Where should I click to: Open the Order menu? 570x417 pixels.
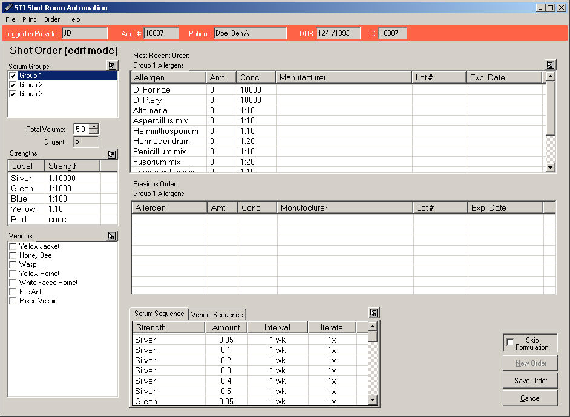pos(51,19)
